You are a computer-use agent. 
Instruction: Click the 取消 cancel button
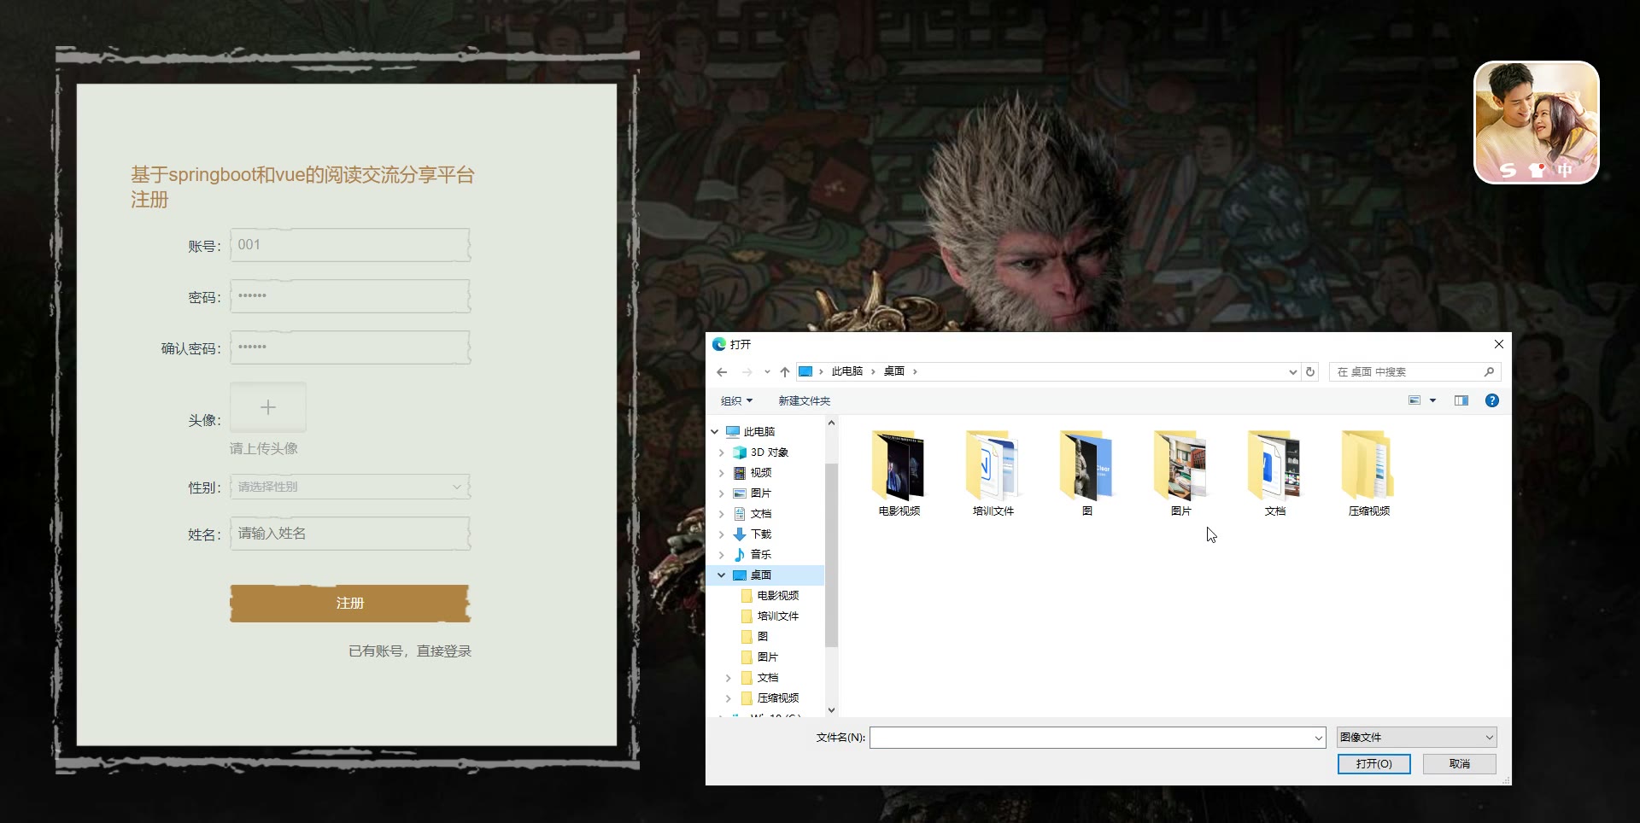pos(1460,764)
